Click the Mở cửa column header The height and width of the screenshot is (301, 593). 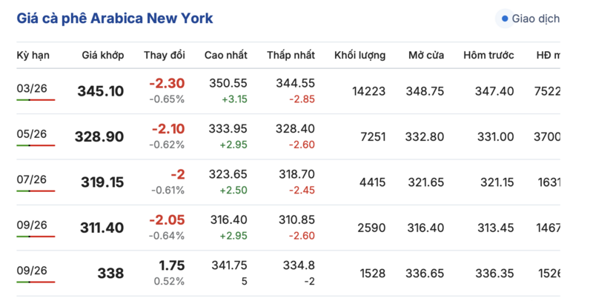425,56
